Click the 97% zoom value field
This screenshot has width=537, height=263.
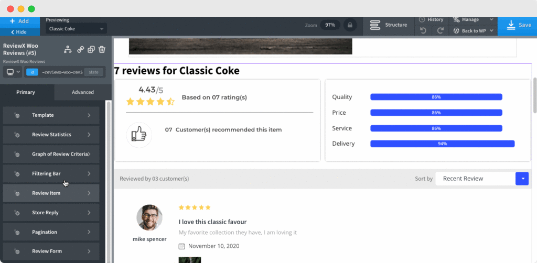click(330, 25)
